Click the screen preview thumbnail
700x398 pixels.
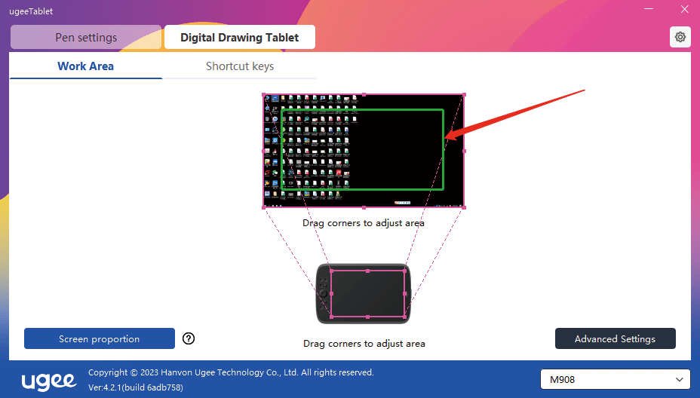tap(364, 151)
